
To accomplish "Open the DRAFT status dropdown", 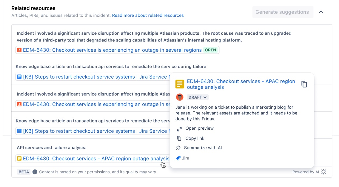I will [198, 97].
